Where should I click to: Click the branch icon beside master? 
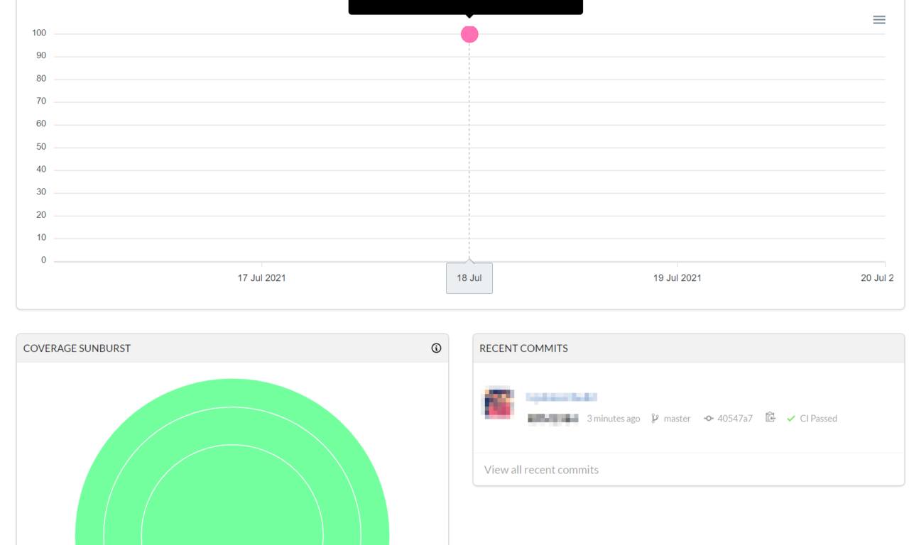(655, 419)
